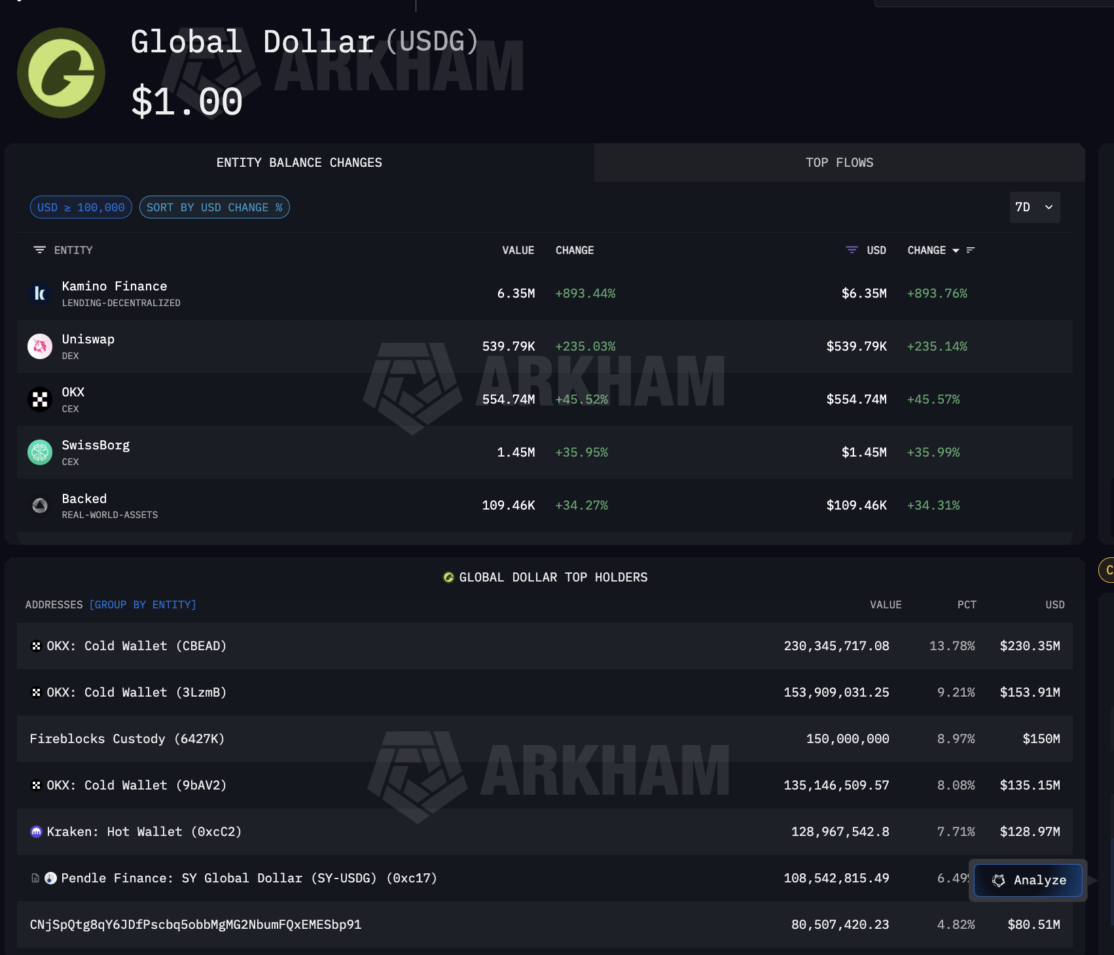Screen dimensions: 1114x955
Task: Click the Kraken icon beside Hot Wallet
Action: click(x=36, y=831)
